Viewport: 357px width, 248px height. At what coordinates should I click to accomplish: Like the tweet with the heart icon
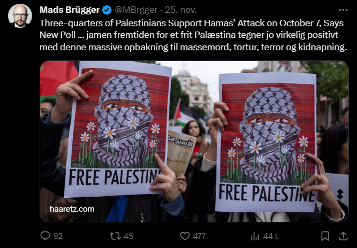(185, 236)
